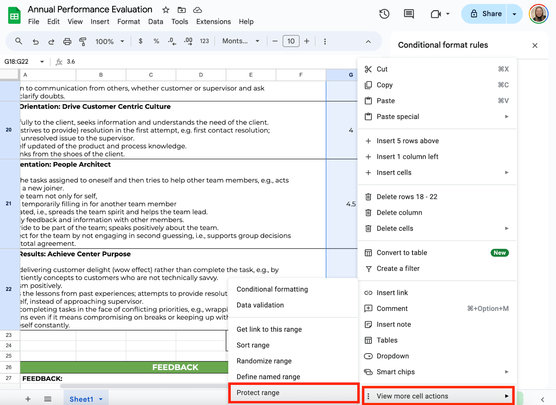This screenshot has width=556, height=405.
Task: Open the Name box range dropdown arrow
Action: coord(42,62)
